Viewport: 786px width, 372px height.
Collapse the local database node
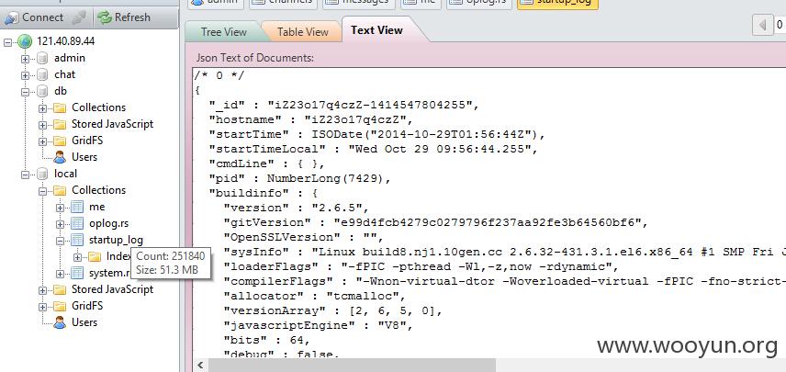(25, 175)
